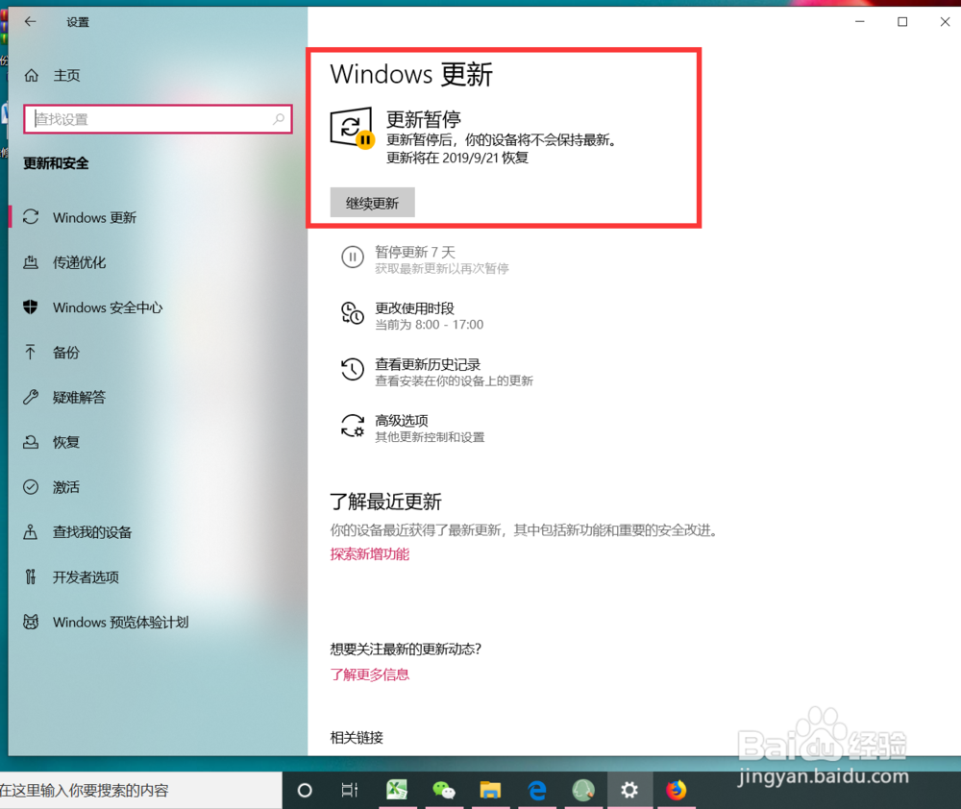Viewport: 961px width, 809px height.
Task: Launch Firefox from the taskbar
Action: click(677, 790)
